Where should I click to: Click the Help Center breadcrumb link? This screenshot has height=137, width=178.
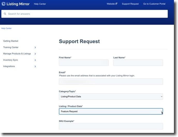6,28
